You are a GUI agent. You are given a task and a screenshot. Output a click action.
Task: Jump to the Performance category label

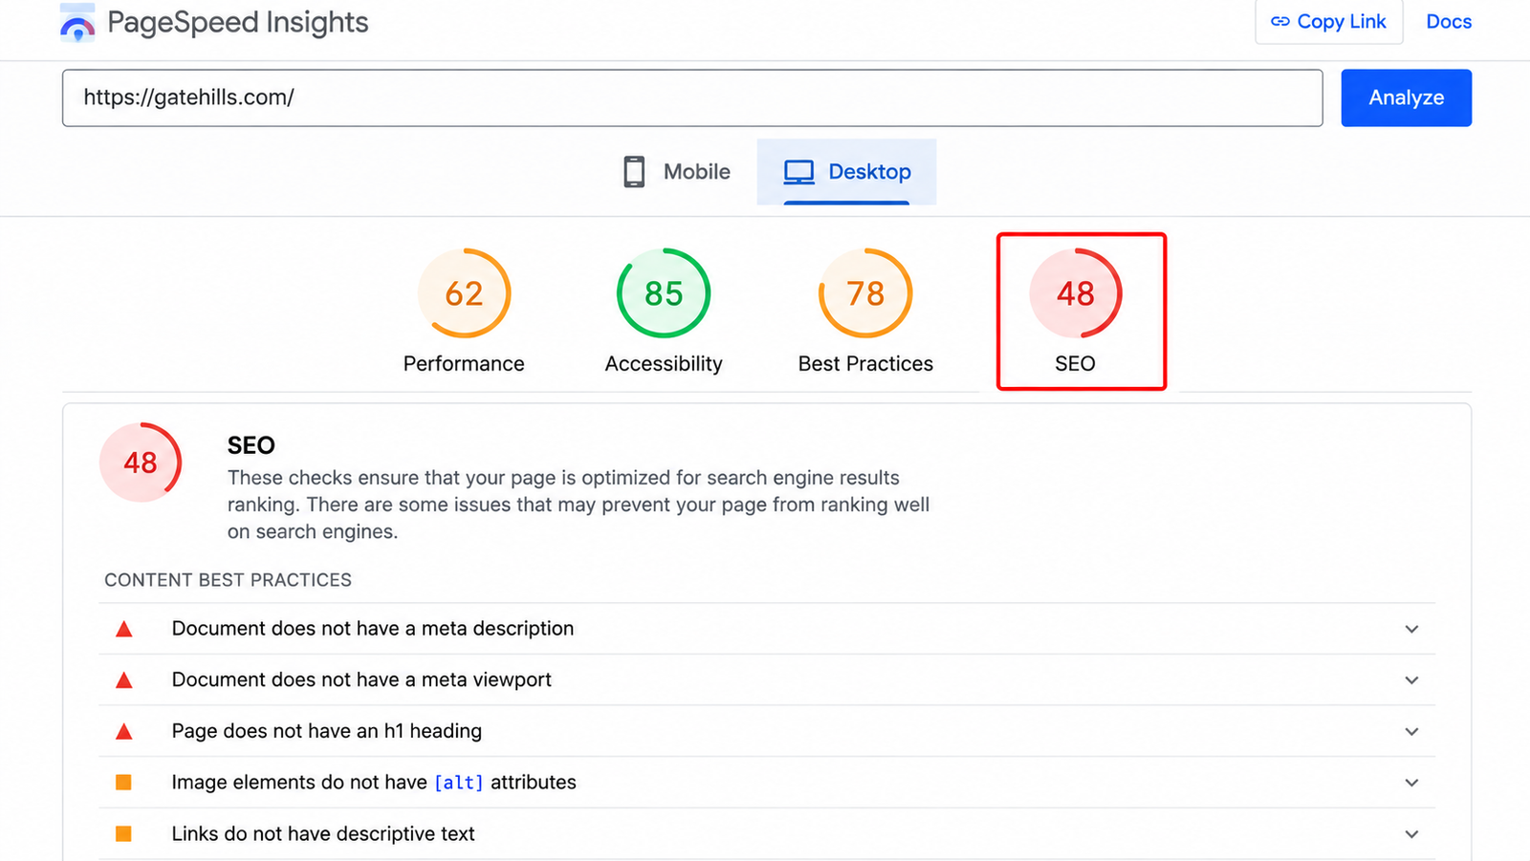tap(464, 364)
